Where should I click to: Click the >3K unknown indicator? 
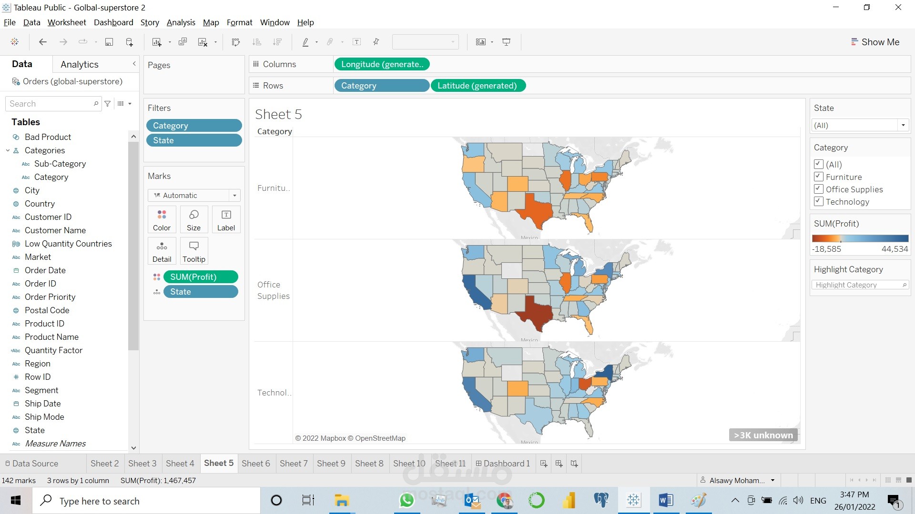[x=763, y=435]
